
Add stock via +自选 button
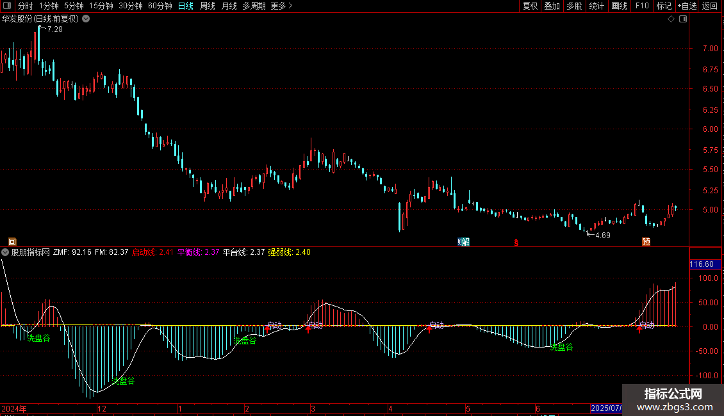coord(686,6)
